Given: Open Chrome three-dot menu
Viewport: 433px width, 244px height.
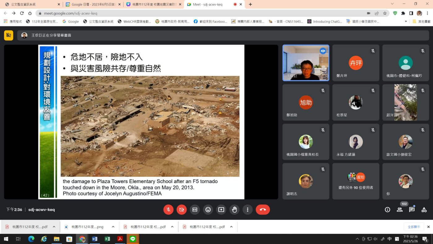Looking at the screenshot, I should [427, 13].
